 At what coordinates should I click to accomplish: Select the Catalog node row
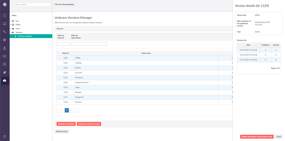point(145,63)
